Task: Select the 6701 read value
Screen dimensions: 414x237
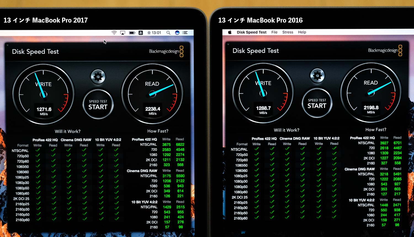Action: point(397,143)
